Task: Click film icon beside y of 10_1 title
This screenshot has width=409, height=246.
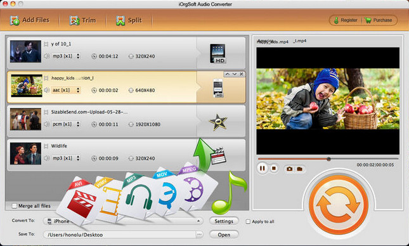Action: [x=46, y=44]
